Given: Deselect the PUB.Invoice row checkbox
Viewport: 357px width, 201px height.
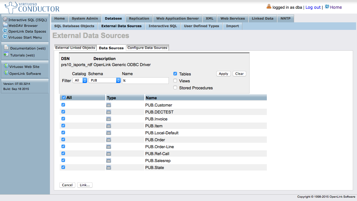Looking at the screenshot, I should point(63,119).
